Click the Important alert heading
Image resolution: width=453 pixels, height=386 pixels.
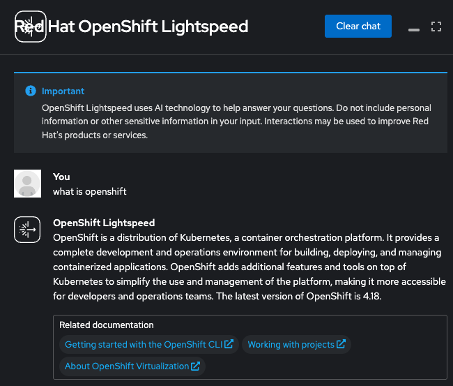(63, 91)
